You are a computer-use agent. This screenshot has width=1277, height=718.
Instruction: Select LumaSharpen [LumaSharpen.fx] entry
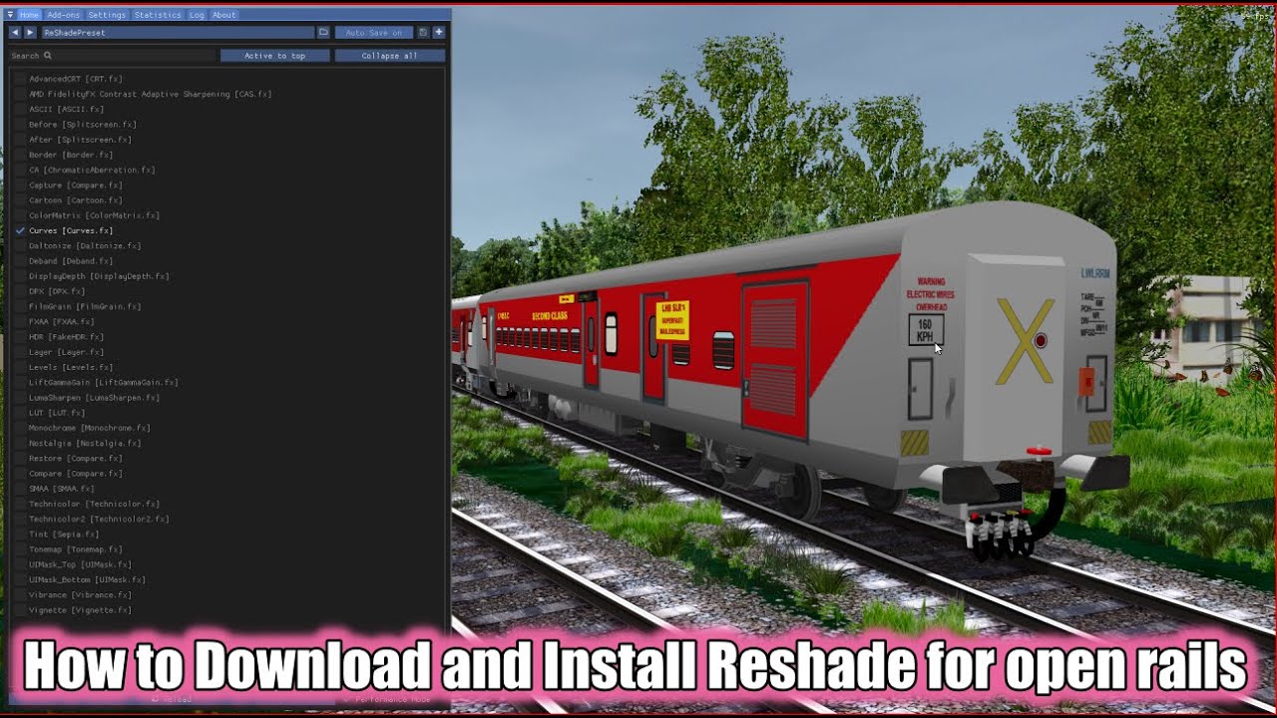point(94,398)
